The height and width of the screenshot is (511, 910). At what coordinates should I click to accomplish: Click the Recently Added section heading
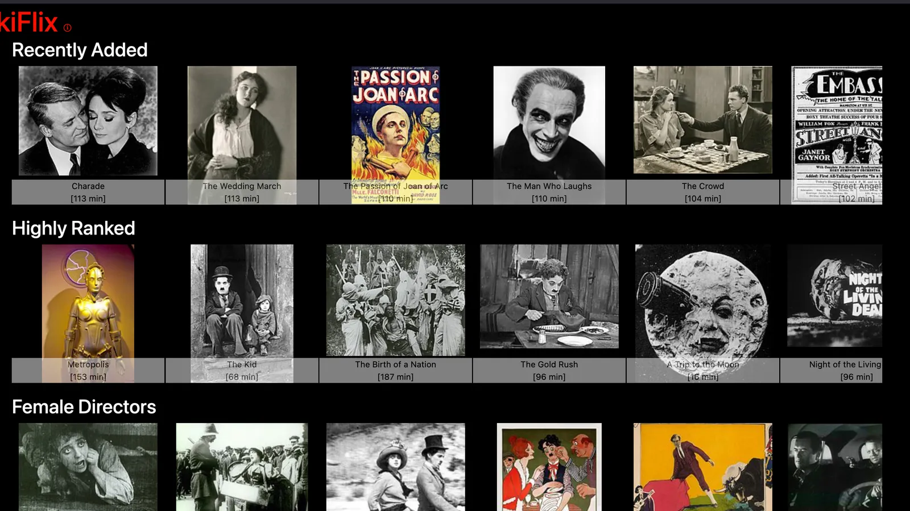(x=80, y=50)
